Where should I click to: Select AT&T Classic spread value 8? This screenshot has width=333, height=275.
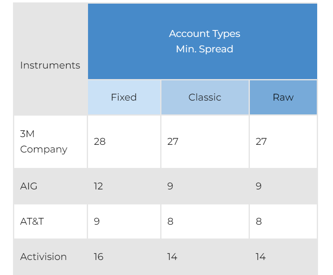pyautogui.click(x=170, y=221)
